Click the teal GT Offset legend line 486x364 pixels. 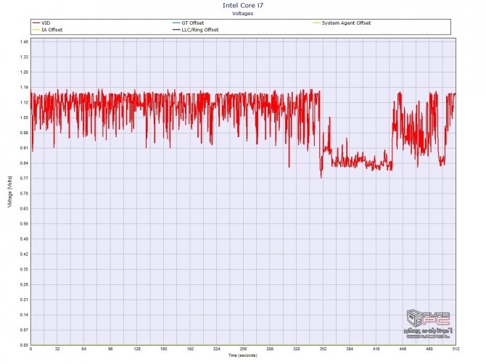pos(176,23)
